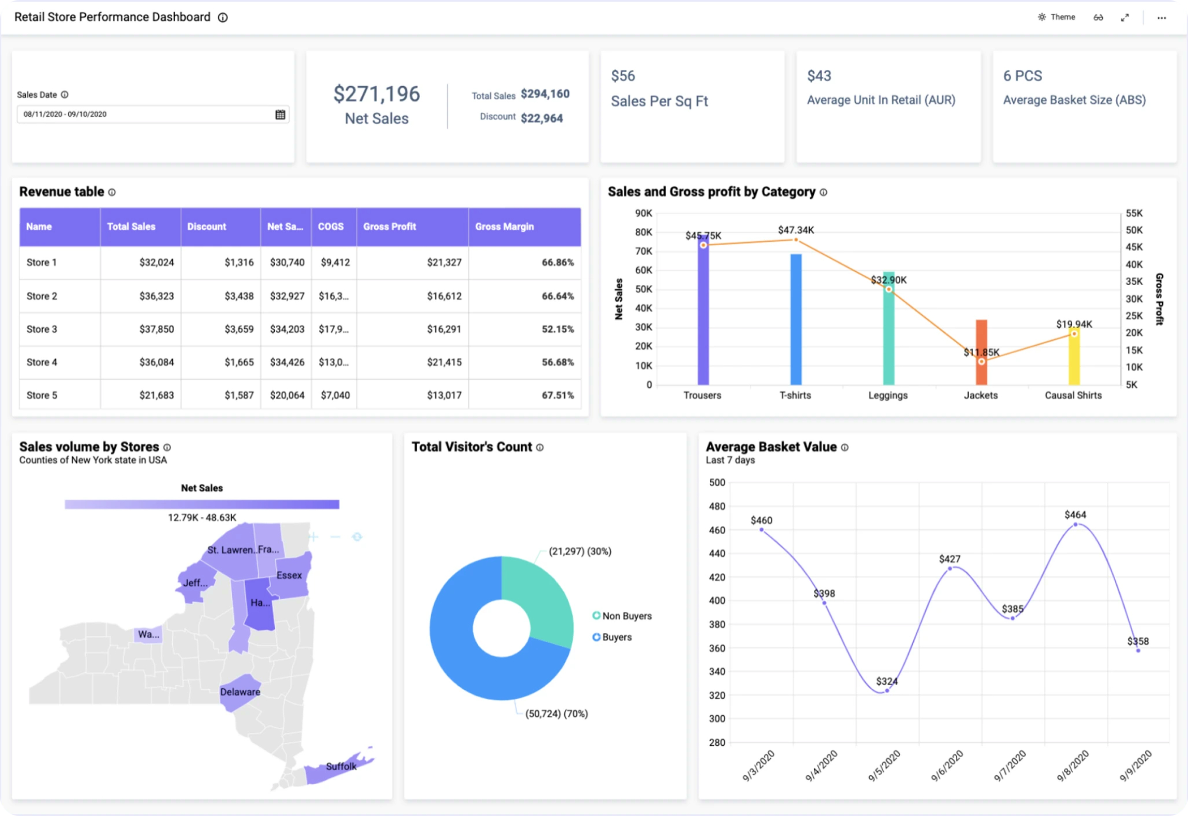The height and width of the screenshot is (816, 1188).
Task: Click the info icon beside the dashboard title
Action: [x=222, y=17]
